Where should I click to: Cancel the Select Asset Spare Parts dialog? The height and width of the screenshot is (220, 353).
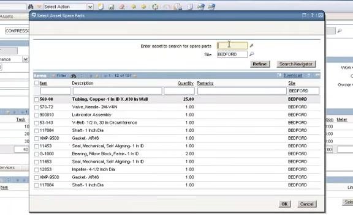pos(306,204)
